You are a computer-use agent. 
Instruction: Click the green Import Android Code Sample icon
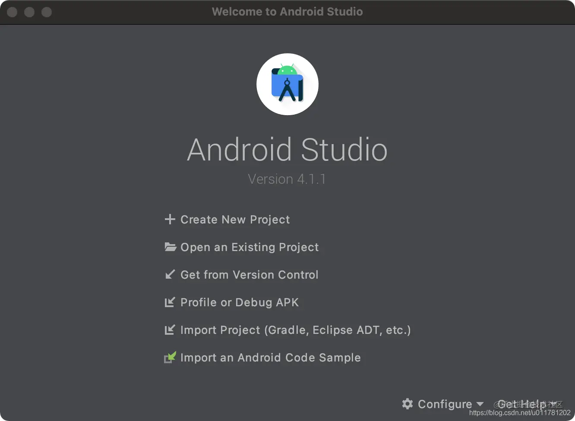[x=170, y=357]
